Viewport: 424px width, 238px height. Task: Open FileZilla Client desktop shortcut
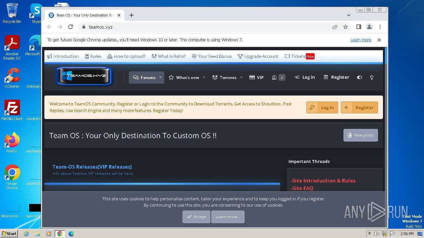coord(12,110)
